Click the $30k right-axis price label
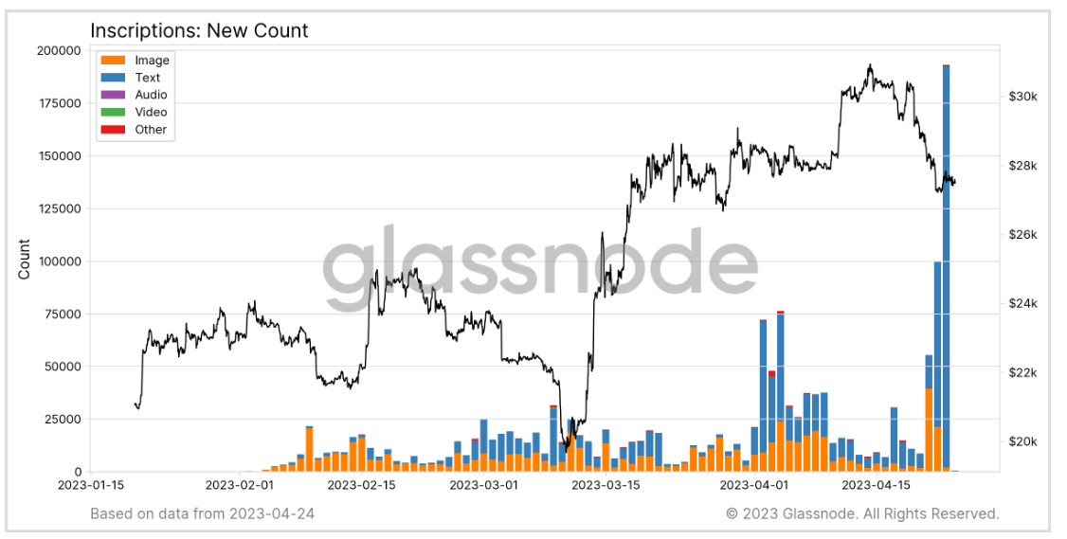Screen dimensions: 1067x539 tap(1022, 97)
